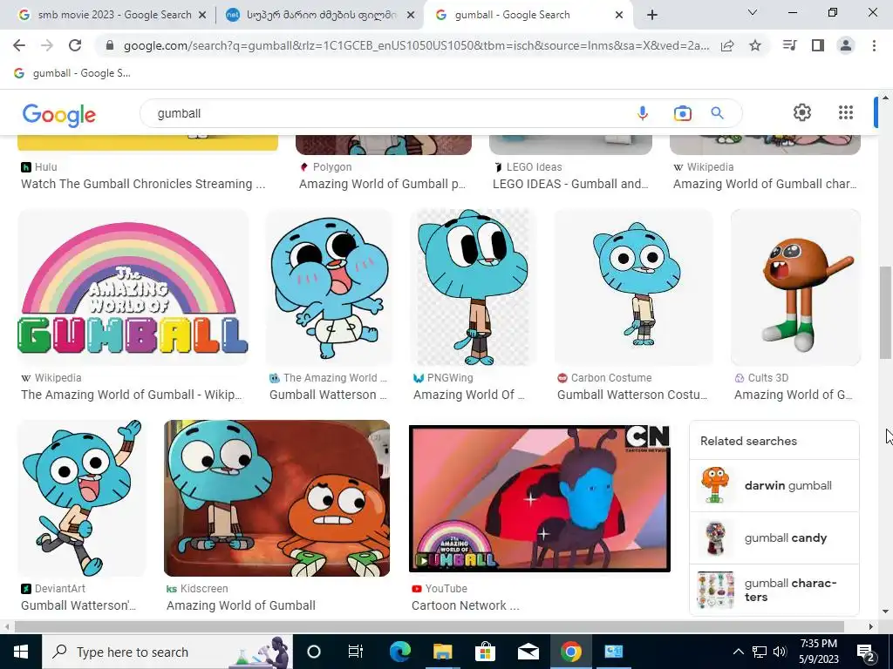Open the LEGO IDEAS Gumball result
This screenshot has width=893, height=669.
tap(570, 184)
